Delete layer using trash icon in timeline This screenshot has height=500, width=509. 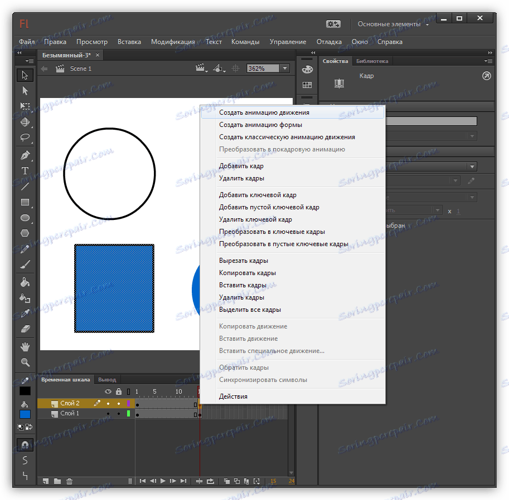[x=69, y=481]
